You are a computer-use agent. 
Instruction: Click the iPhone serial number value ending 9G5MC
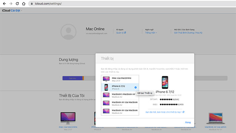pos(170,99)
